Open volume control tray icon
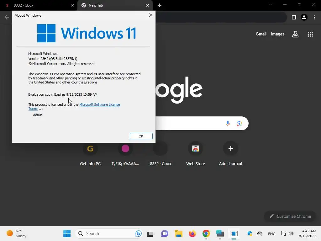Image resolution: width=321 pixels, height=241 pixels. 291,233
